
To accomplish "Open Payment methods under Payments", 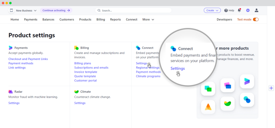I will (21, 63).
